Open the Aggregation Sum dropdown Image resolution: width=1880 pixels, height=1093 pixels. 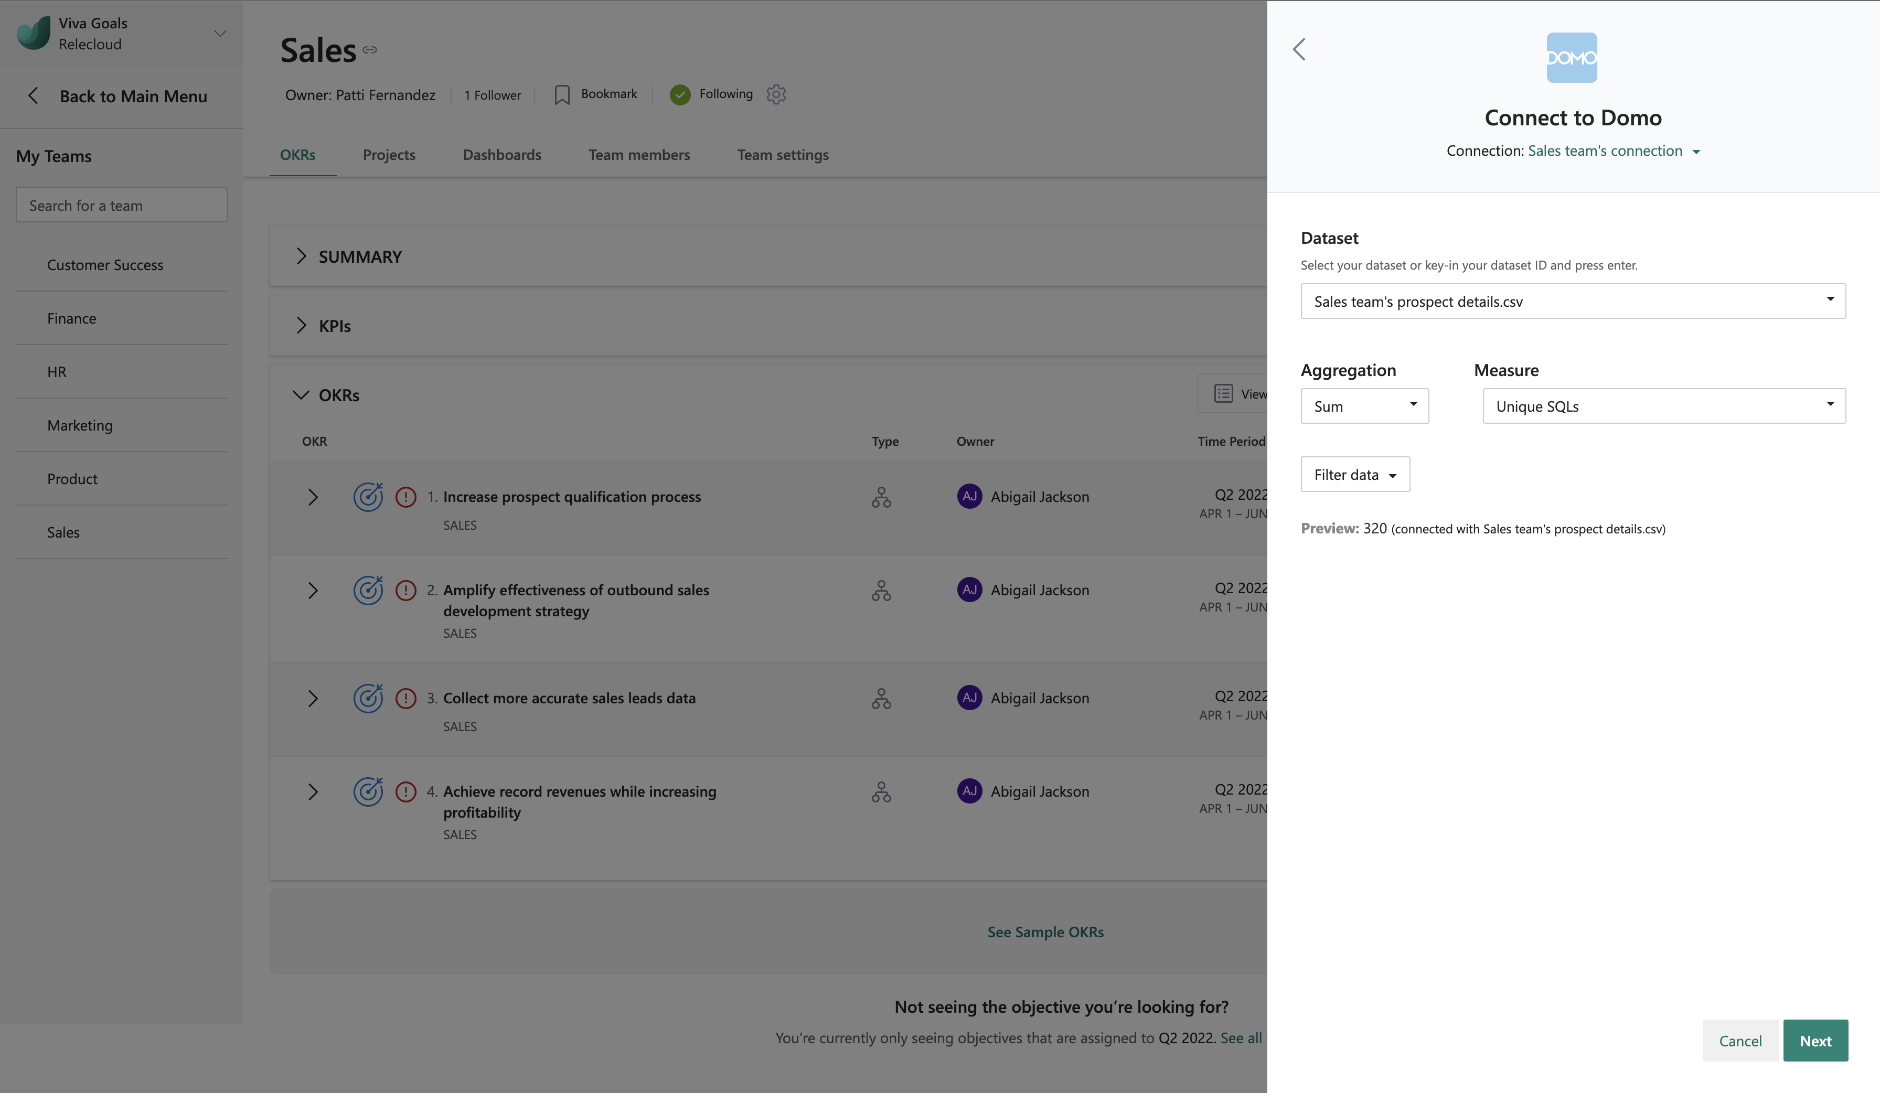[1364, 406]
